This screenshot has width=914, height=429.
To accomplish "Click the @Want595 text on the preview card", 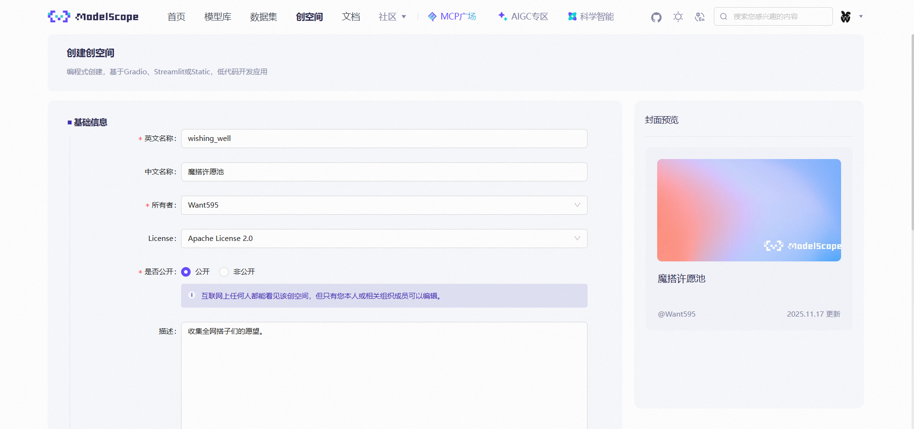I will [677, 314].
